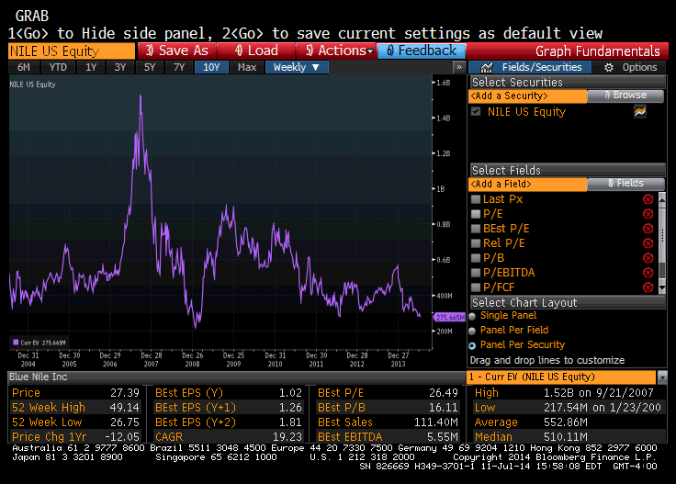
Task: Remove the P/E field with red X
Action: click(648, 214)
